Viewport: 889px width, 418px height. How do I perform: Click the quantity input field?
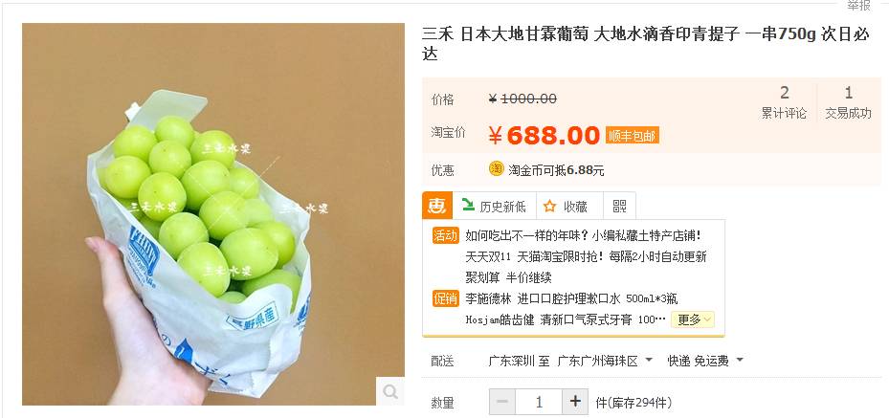tap(539, 402)
